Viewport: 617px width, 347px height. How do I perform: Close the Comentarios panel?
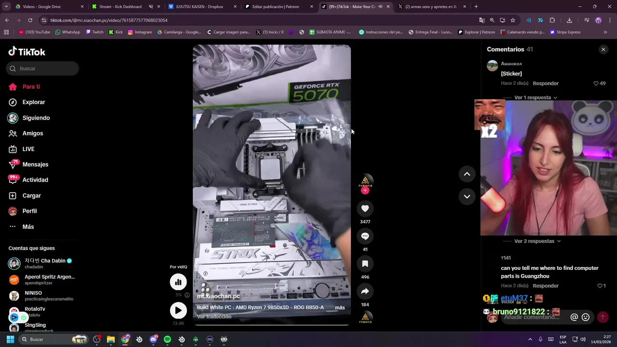pos(603,50)
